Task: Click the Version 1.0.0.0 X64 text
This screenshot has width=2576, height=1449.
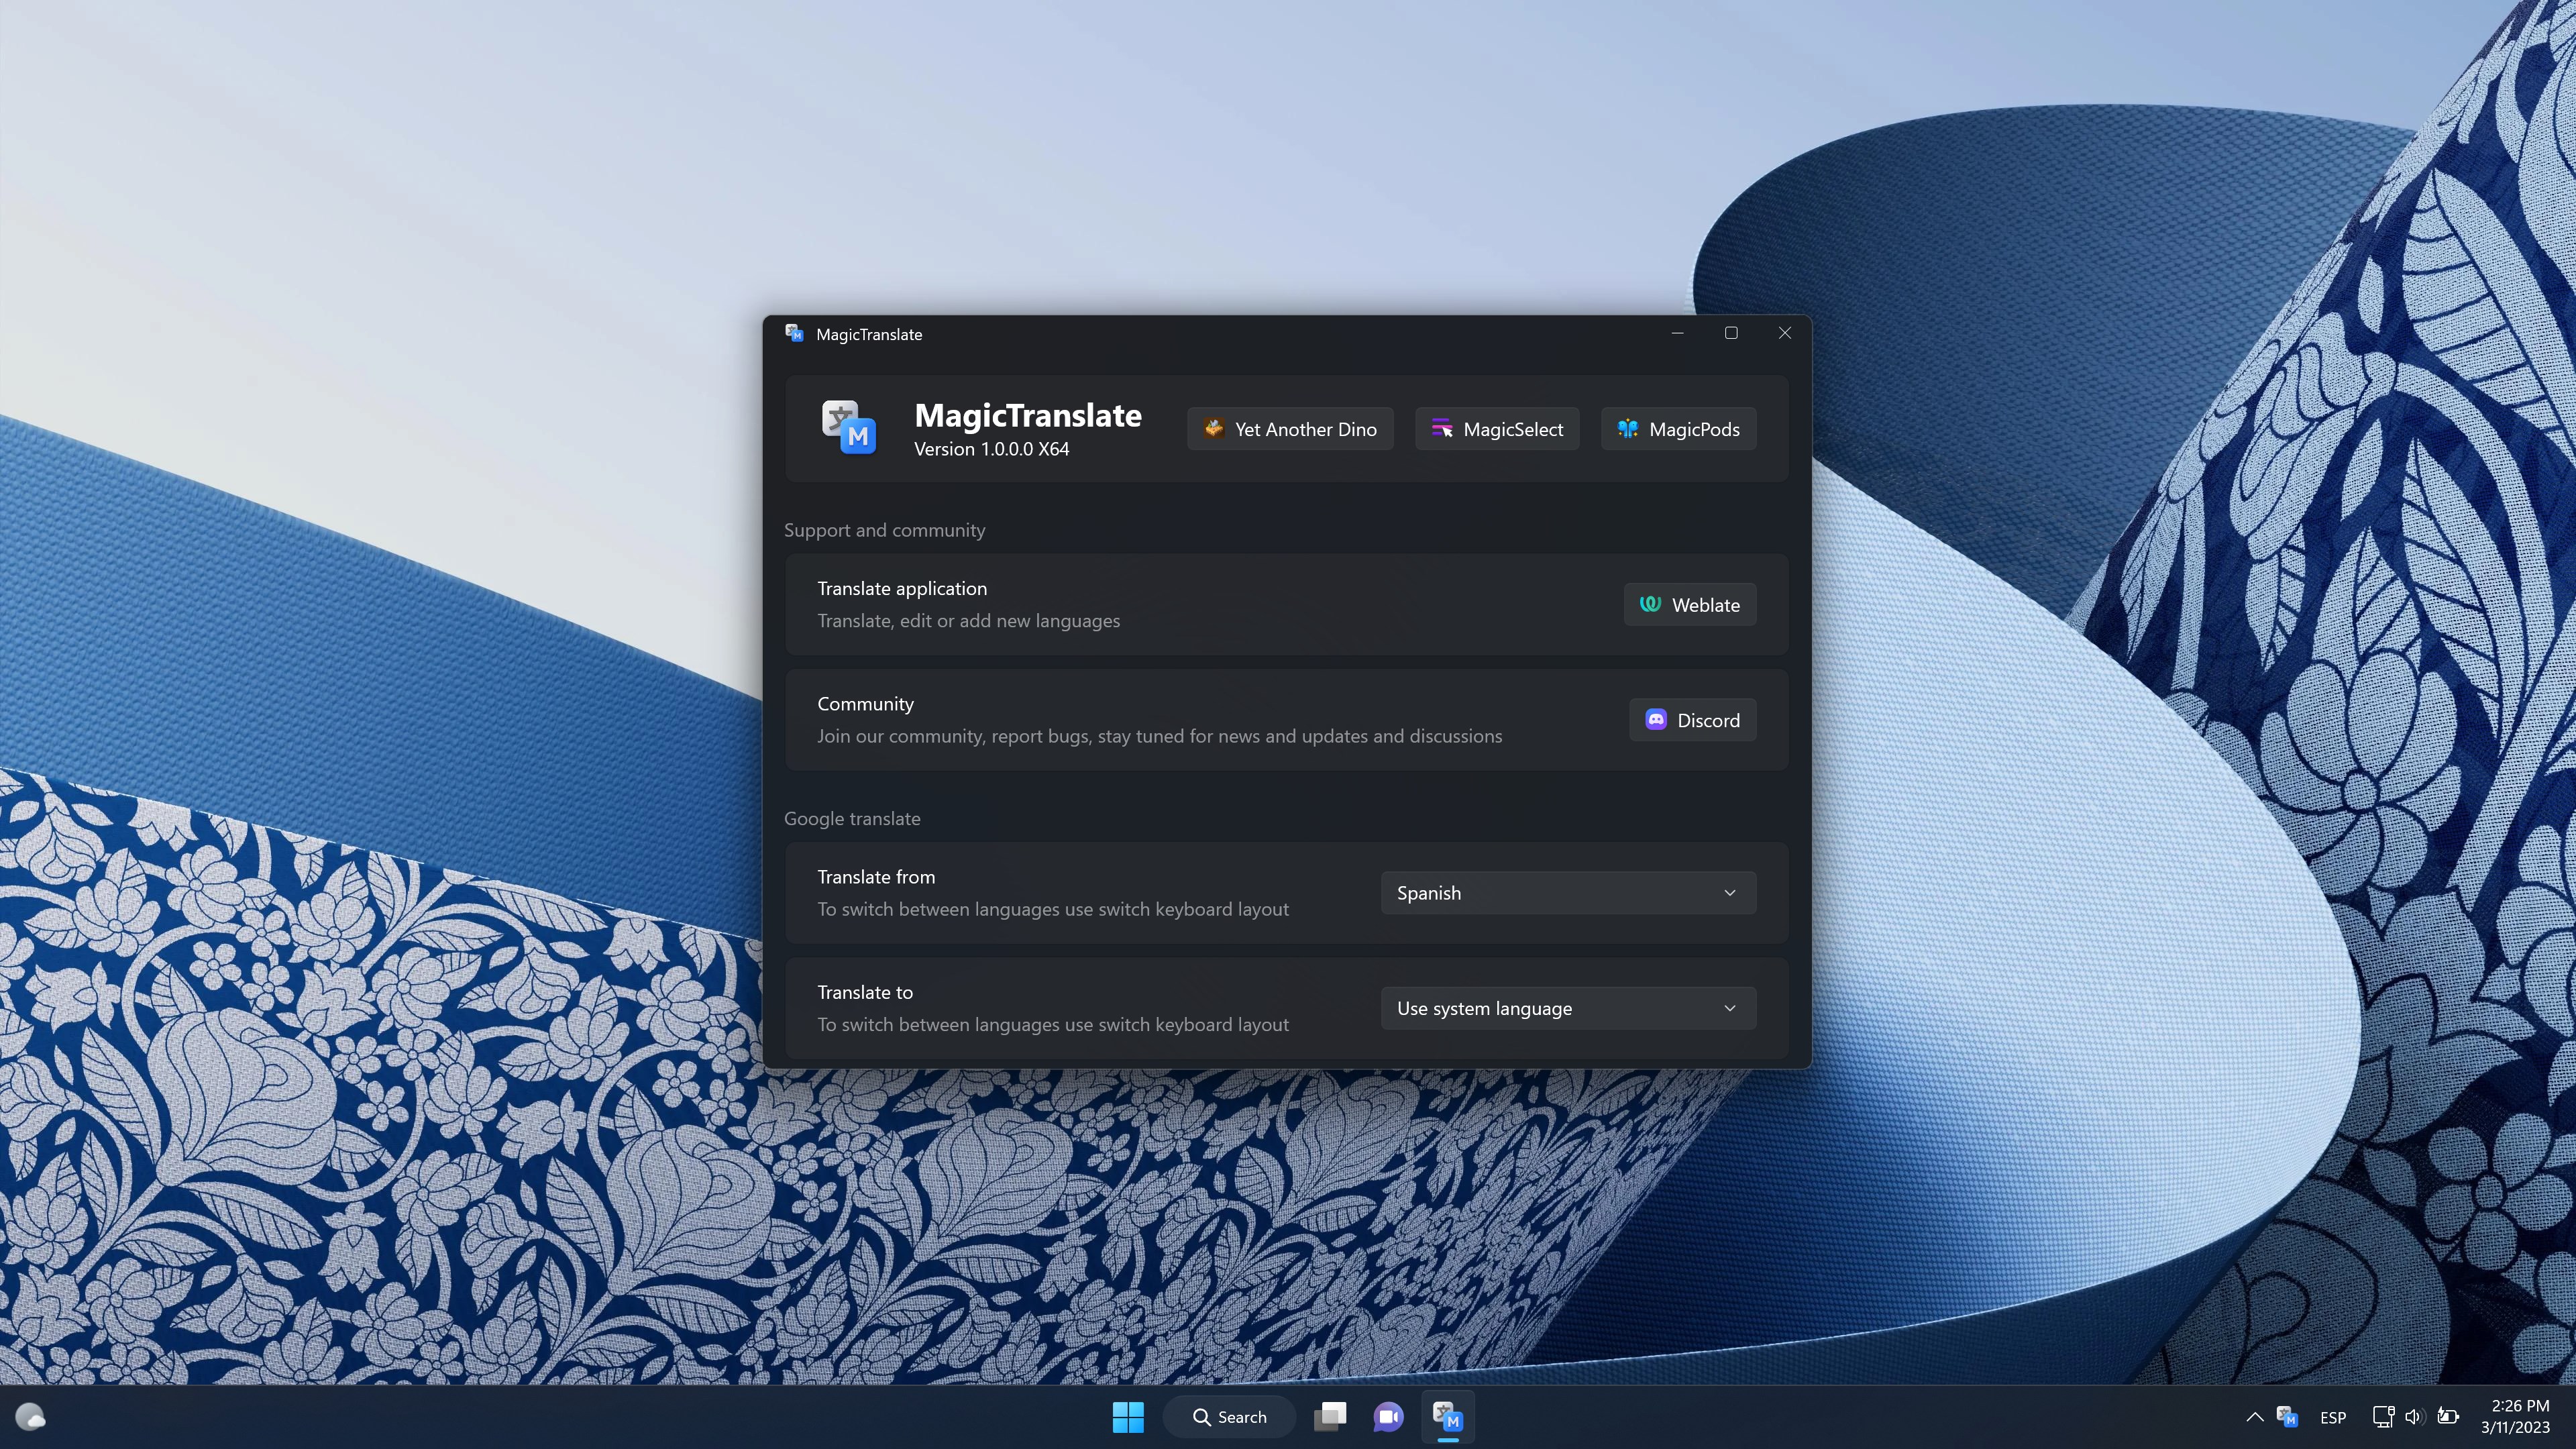Action: coord(991,450)
